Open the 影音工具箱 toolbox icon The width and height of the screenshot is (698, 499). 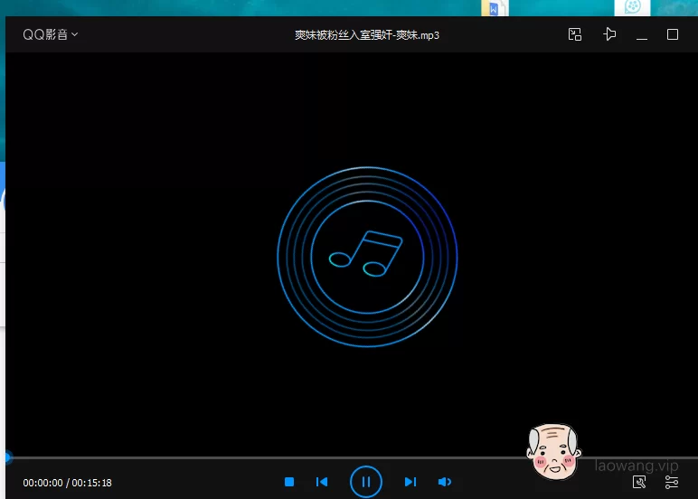pyautogui.click(x=639, y=482)
